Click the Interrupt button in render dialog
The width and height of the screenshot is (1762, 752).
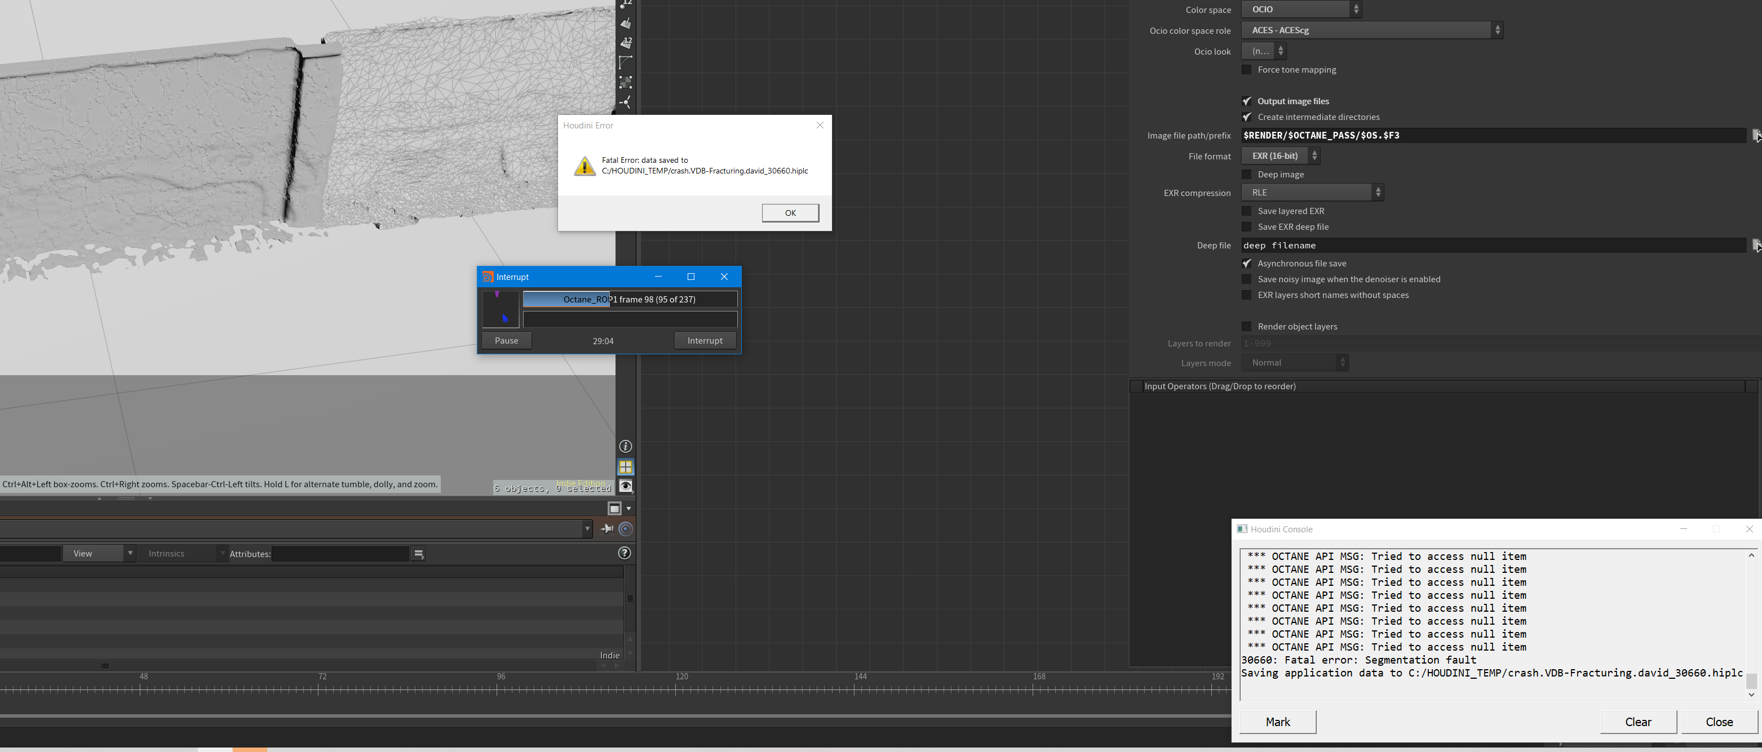[705, 340]
